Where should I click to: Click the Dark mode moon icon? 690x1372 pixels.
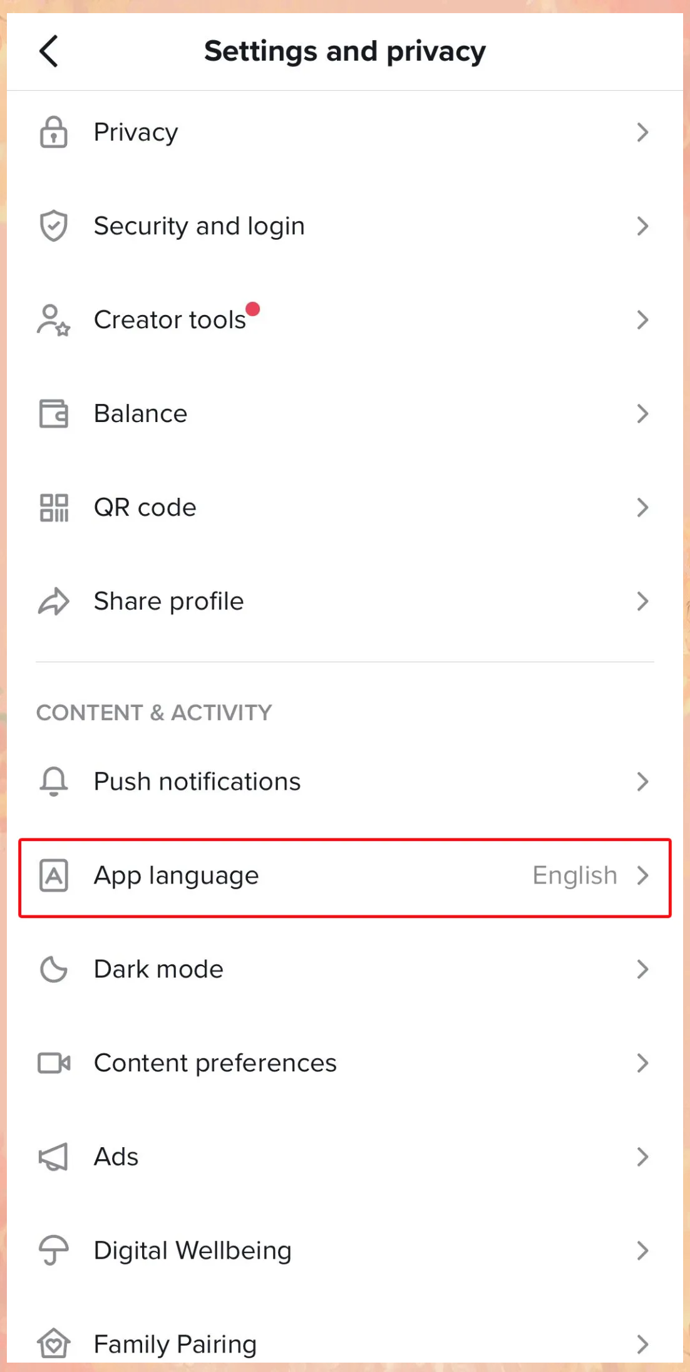[54, 969]
